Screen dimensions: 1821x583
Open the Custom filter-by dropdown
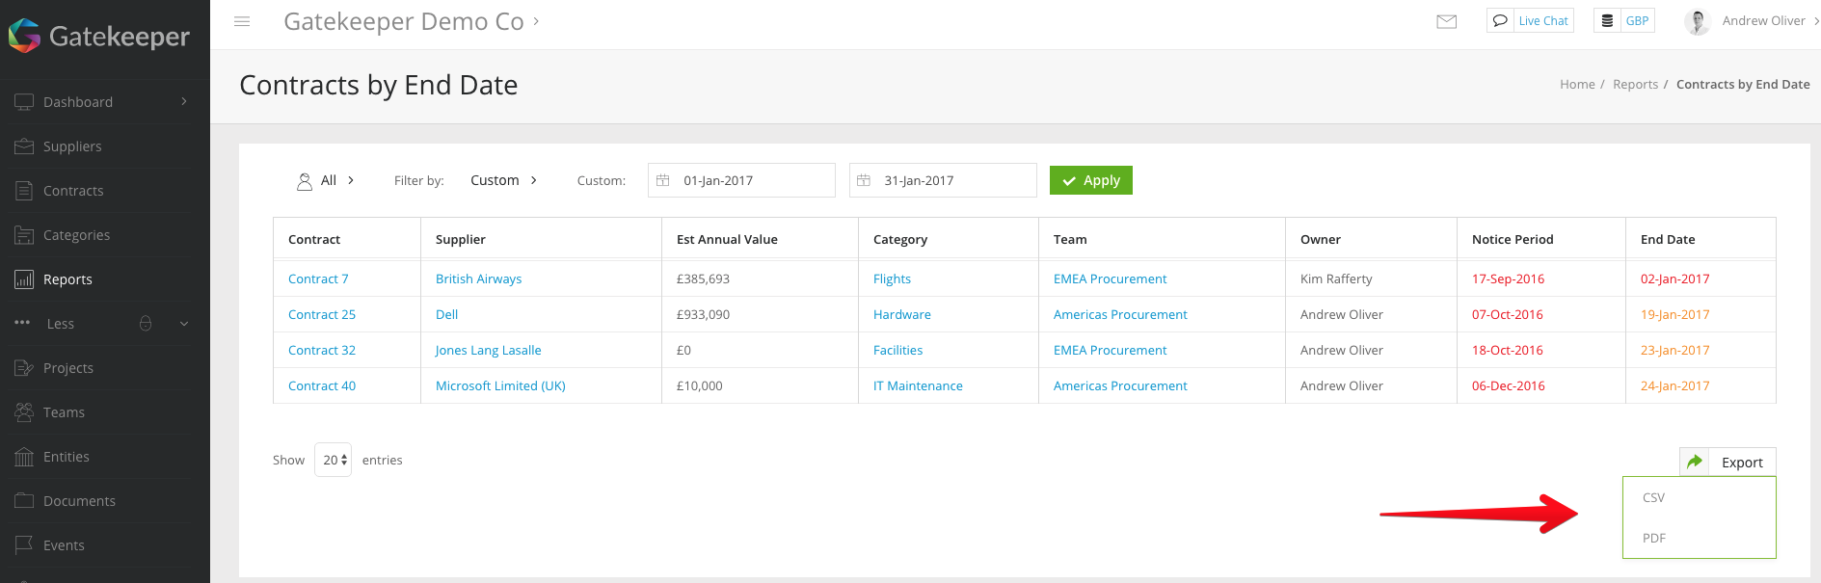point(503,180)
